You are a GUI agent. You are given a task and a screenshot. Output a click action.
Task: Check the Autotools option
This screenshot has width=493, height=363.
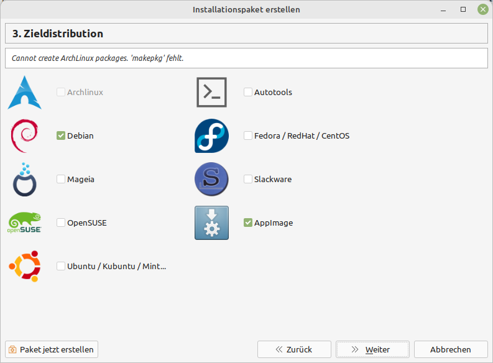[x=248, y=92]
